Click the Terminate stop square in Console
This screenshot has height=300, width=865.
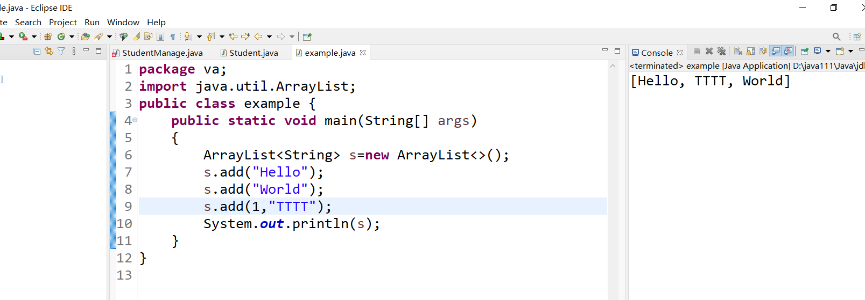[x=697, y=52]
